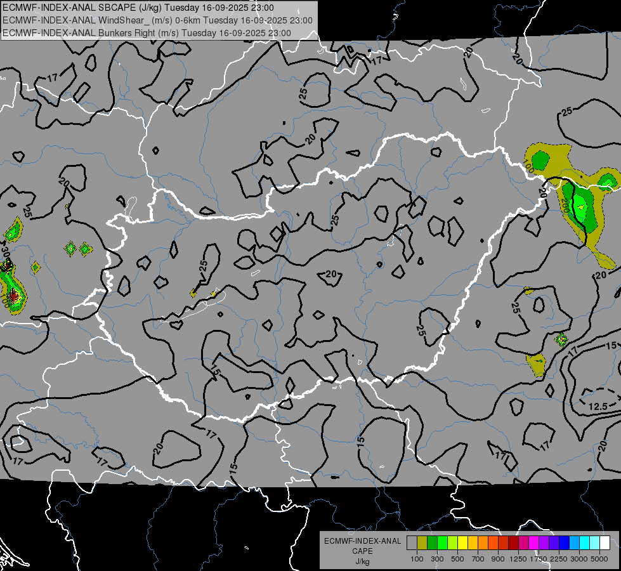Click the olive swatch in CAPE legend
Image resolution: width=621 pixels, height=571 pixels.
(422, 543)
